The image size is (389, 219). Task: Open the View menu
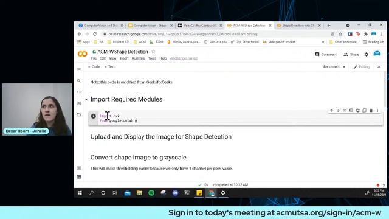click(x=112, y=58)
